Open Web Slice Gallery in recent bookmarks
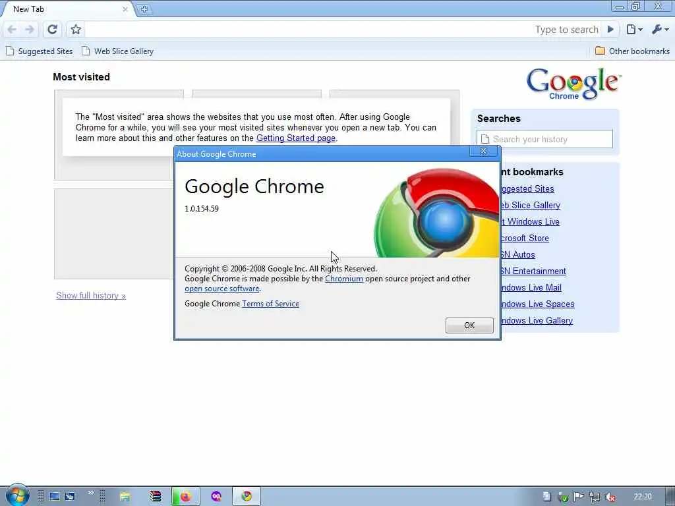 pyautogui.click(x=531, y=206)
